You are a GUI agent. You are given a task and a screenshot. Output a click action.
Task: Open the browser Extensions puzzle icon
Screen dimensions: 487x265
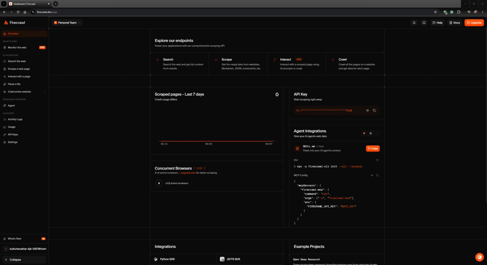[x=459, y=12]
